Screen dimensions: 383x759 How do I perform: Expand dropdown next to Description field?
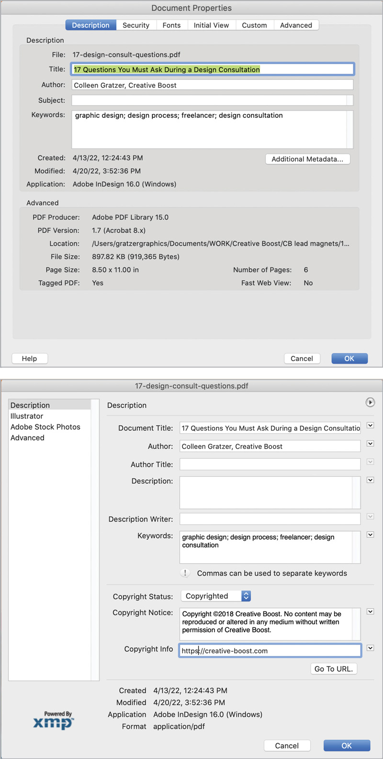(x=370, y=480)
